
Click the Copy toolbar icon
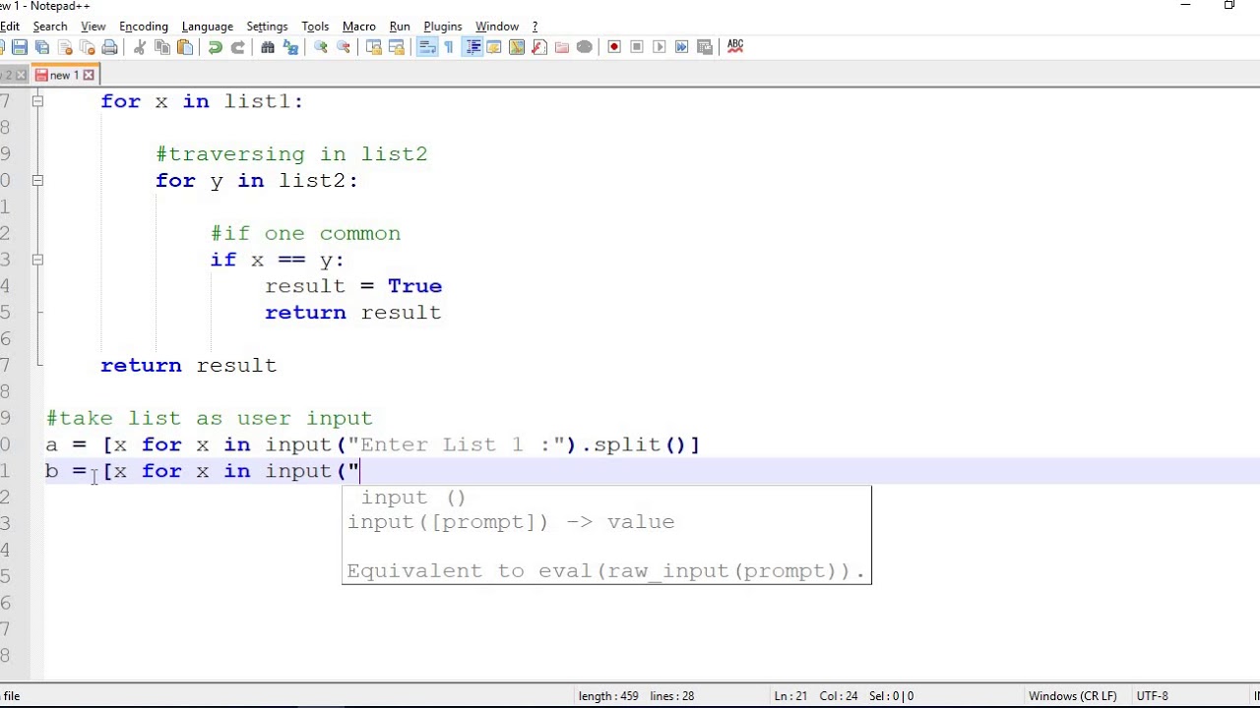click(161, 46)
